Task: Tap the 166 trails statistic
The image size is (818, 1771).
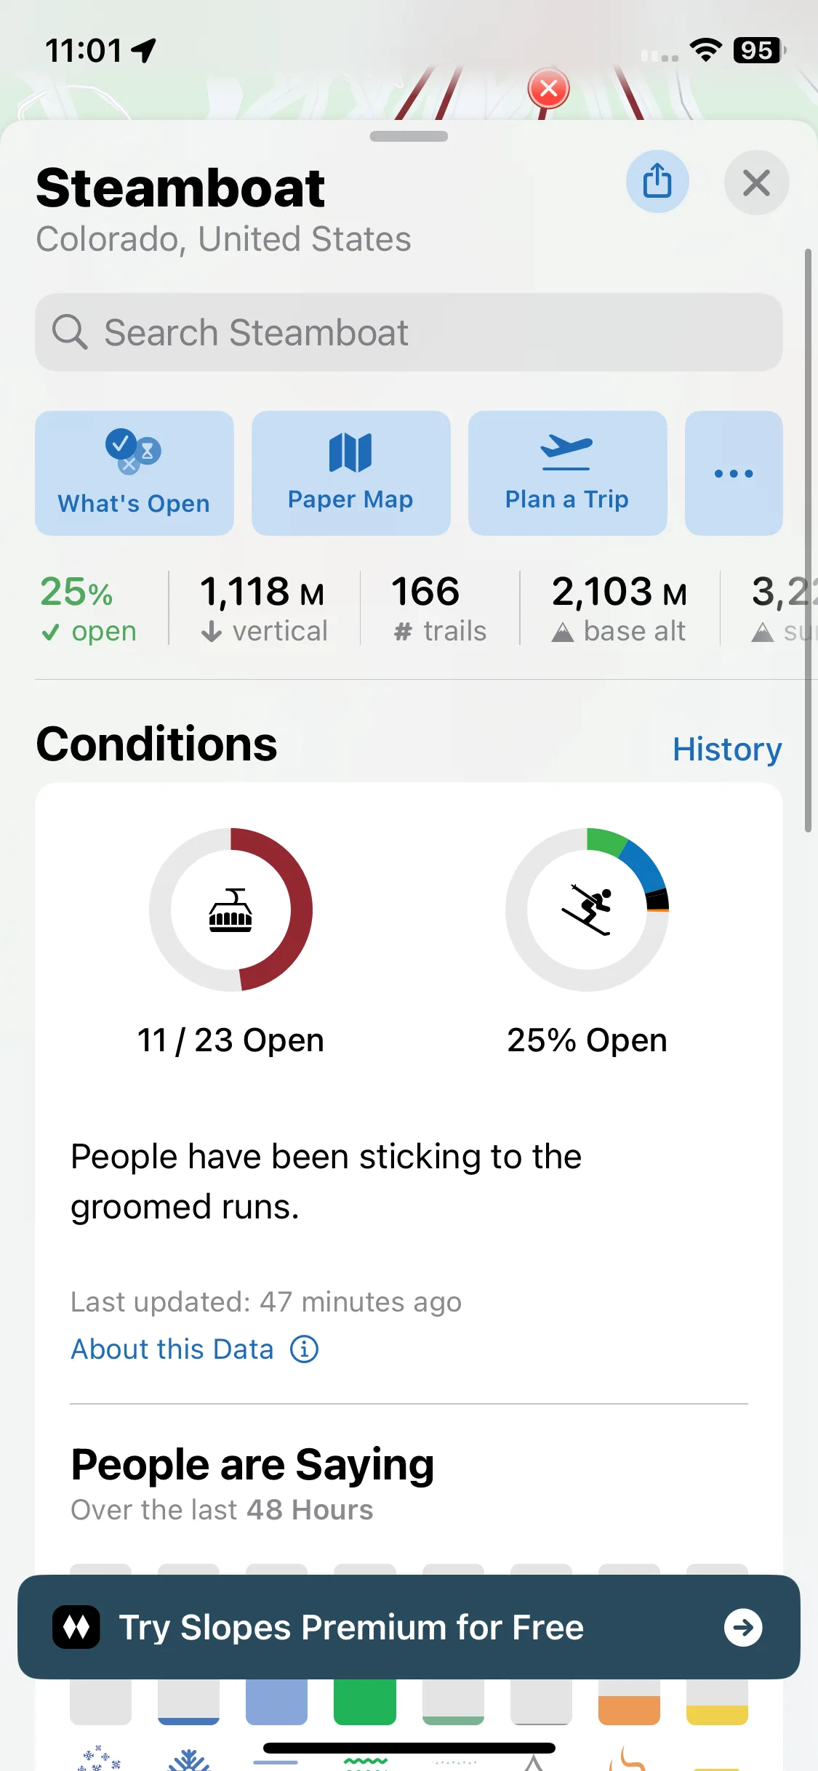Action: (439, 609)
